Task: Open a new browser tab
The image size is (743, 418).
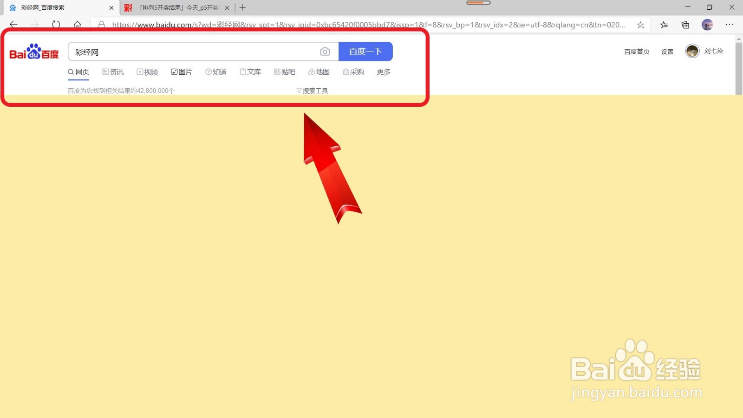Action: click(242, 7)
